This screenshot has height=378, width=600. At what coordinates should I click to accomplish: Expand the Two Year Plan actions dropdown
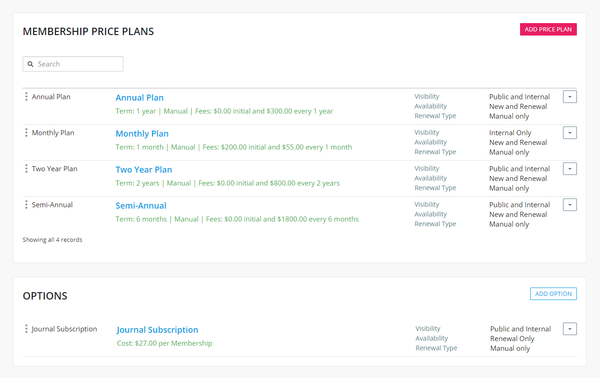569,169
